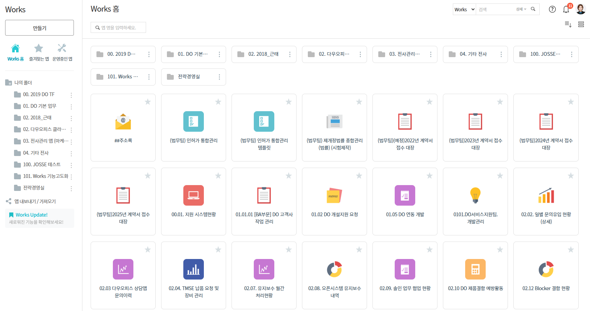The width and height of the screenshot is (590, 311).
Task: Switch to 즐겨찾는 앱 tab
Action: pyautogui.click(x=39, y=52)
